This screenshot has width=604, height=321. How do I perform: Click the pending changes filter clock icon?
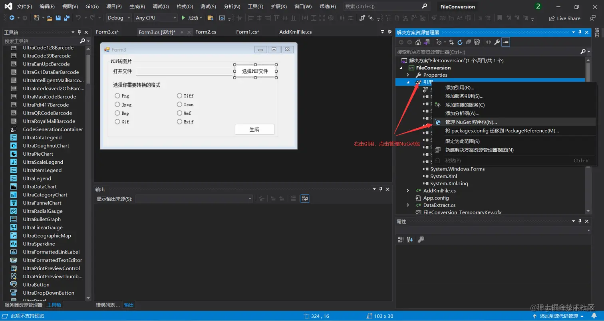439,42
